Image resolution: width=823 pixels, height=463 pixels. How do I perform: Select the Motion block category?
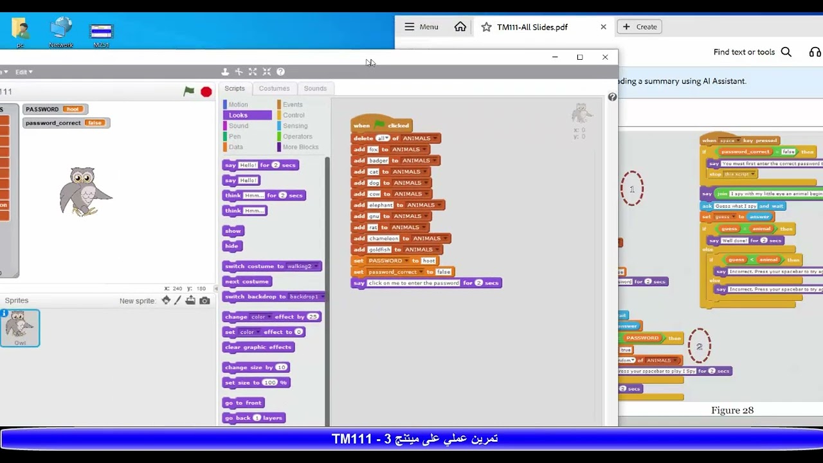pos(248,104)
